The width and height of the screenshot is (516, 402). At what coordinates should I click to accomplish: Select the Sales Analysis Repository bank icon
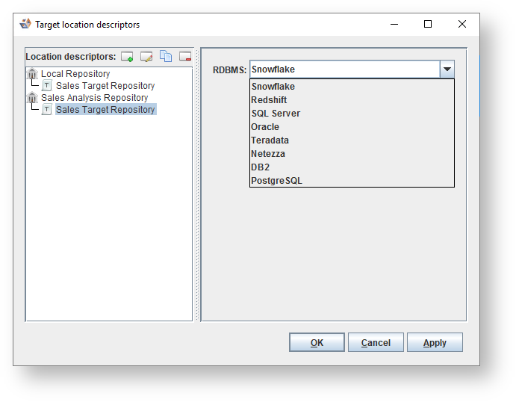pyautogui.click(x=32, y=97)
